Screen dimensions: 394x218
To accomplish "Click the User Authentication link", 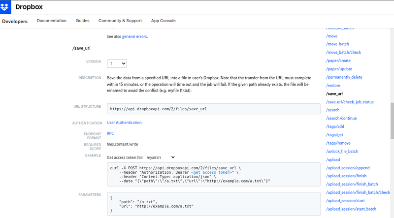I will [x=124, y=123].
